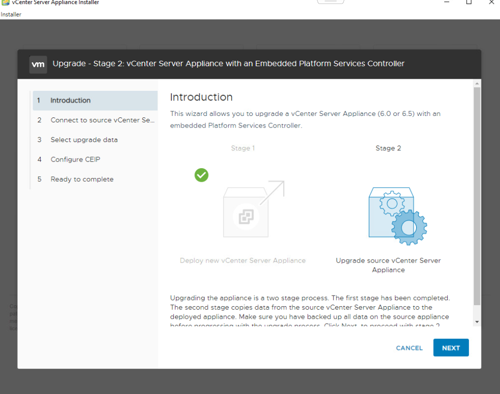Click the Stage 1 deploy appliance box icon
500x394 pixels.
tap(253, 209)
